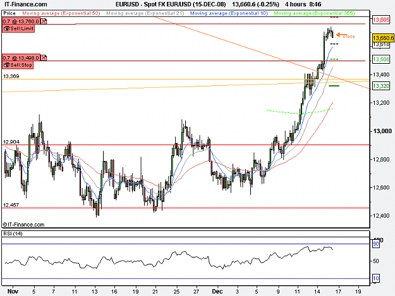Click the 0.7 @ 13,760.0 order tag
The width and height of the screenshot is (395, 296).
pos(21,21)
